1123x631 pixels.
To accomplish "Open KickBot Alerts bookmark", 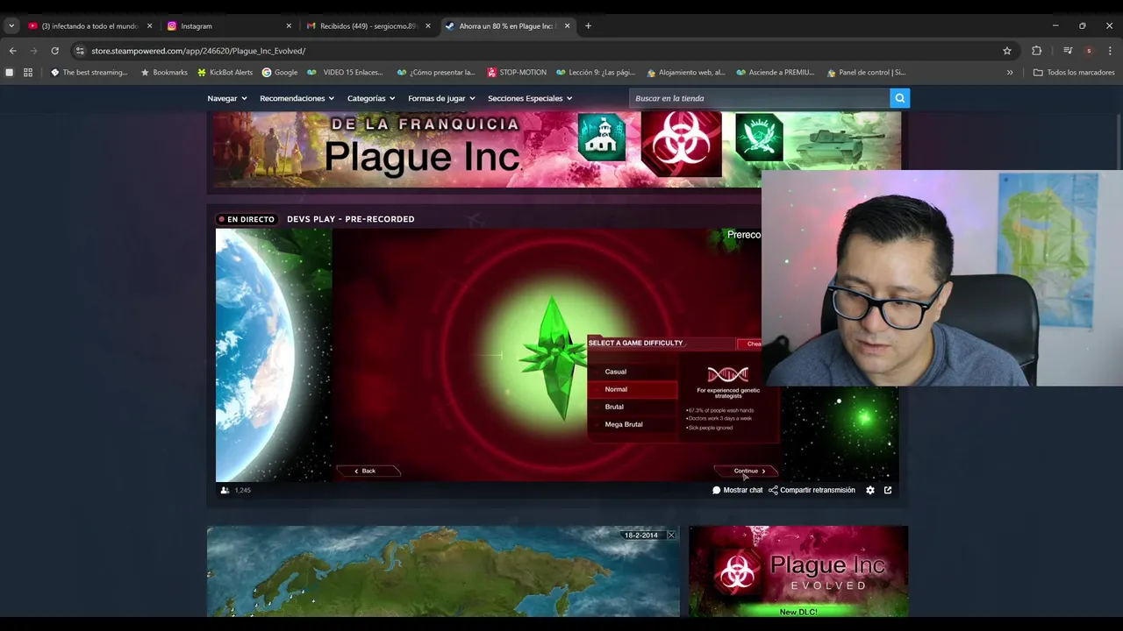I will pos(225,73).
